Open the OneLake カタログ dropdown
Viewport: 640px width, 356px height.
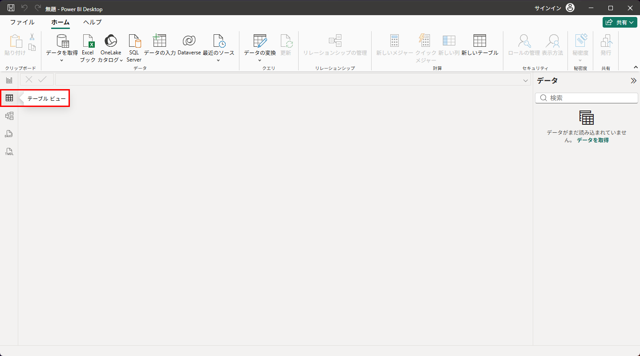coord(110,48)
